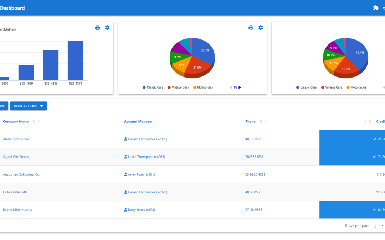Click 33.7% slice of middle pie

204,51
